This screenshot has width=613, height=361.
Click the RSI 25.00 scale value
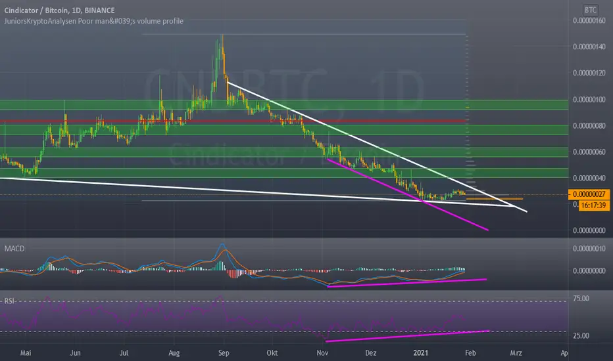581,335
